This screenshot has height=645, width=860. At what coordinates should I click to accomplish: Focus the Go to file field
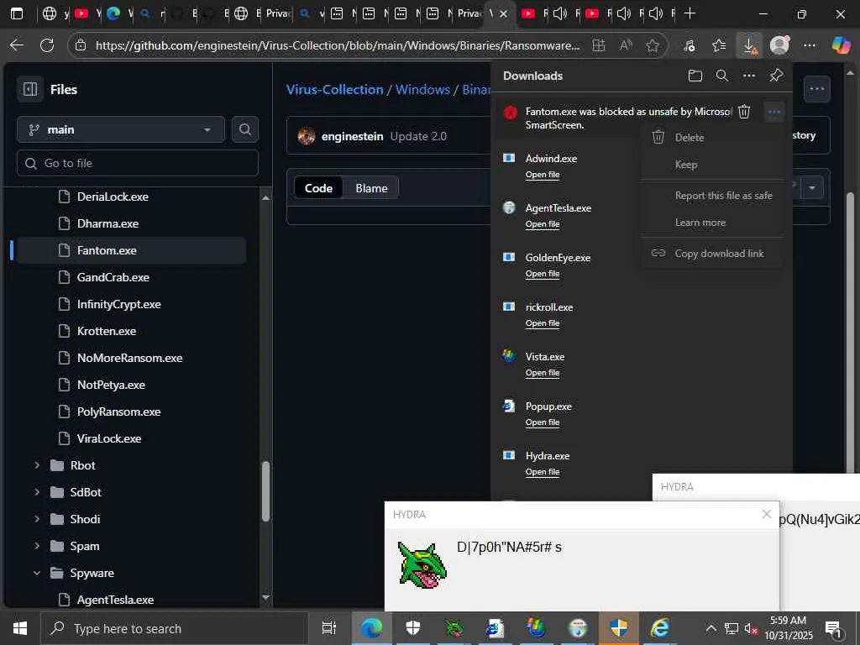[137, 163]
